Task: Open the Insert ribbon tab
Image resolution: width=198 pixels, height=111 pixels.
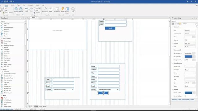Action: 12,5
